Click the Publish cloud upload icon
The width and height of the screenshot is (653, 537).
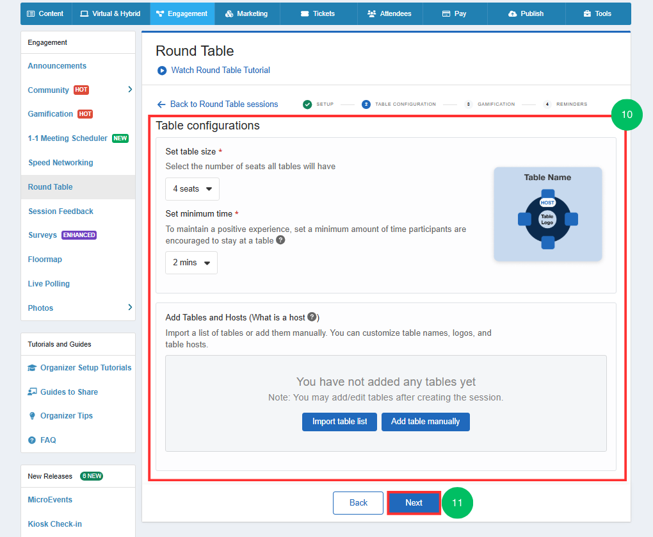[x=512, y=13]
